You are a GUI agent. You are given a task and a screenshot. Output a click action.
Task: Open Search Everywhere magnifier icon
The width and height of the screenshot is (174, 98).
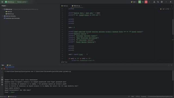point(158,2)
